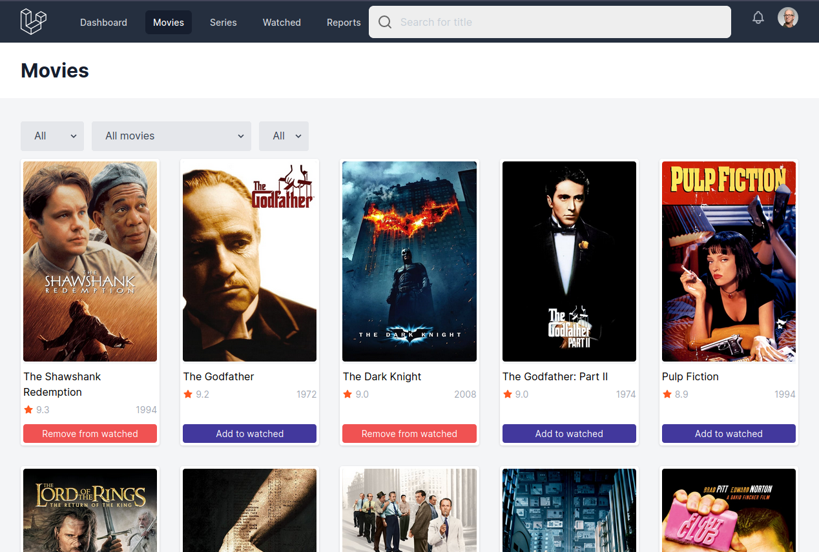819x552 pixels.
Task: Click the year 1974
Action: click(626, 394)
